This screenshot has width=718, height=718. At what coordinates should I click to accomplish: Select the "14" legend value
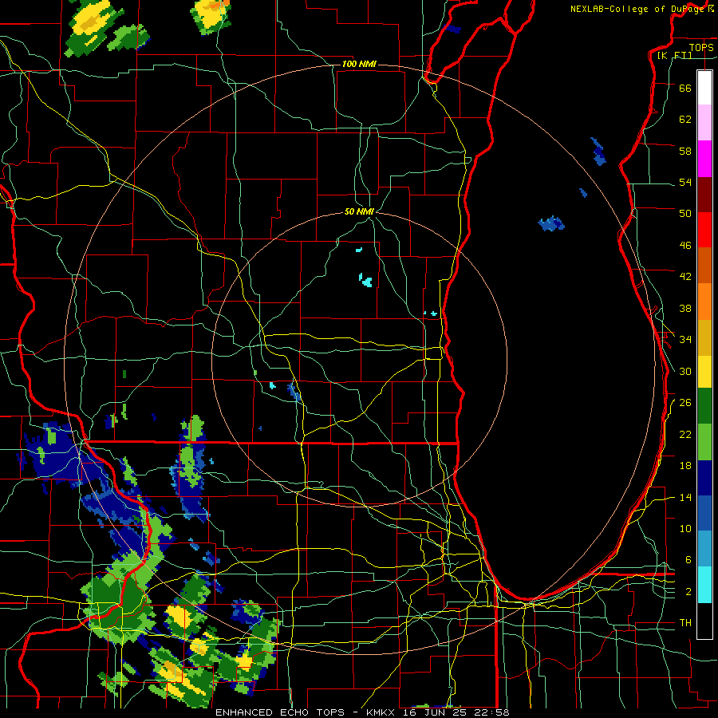click(x=685, y=497)
